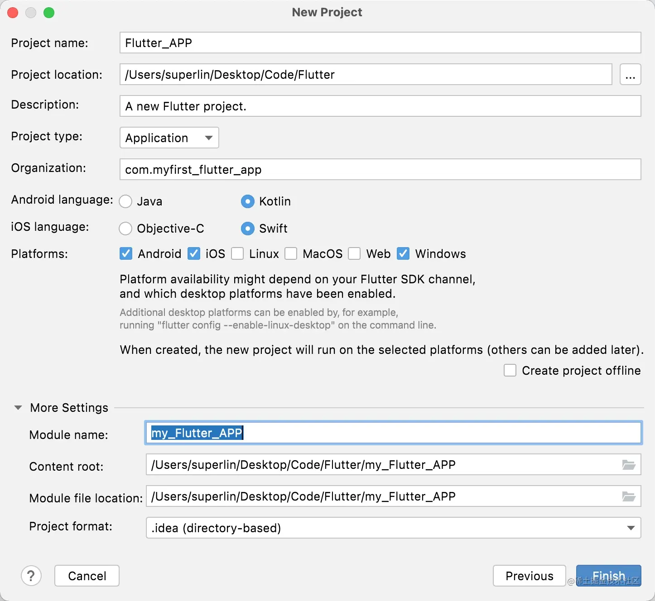
Task: Cancel the New Project dialog
Action: click(87, 576)
